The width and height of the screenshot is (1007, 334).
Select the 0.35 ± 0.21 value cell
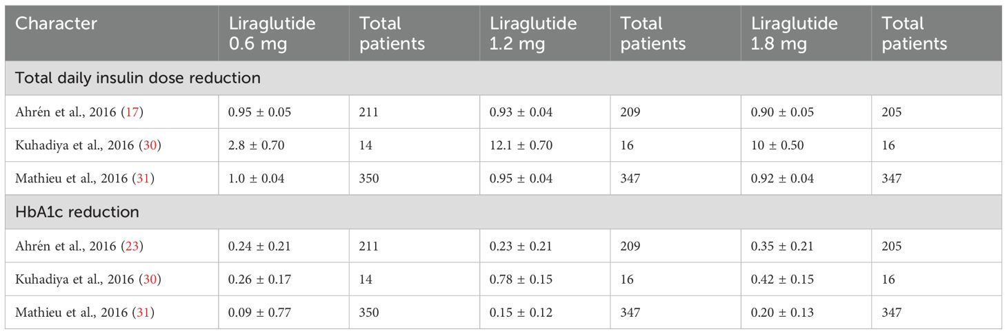[783, 246]
